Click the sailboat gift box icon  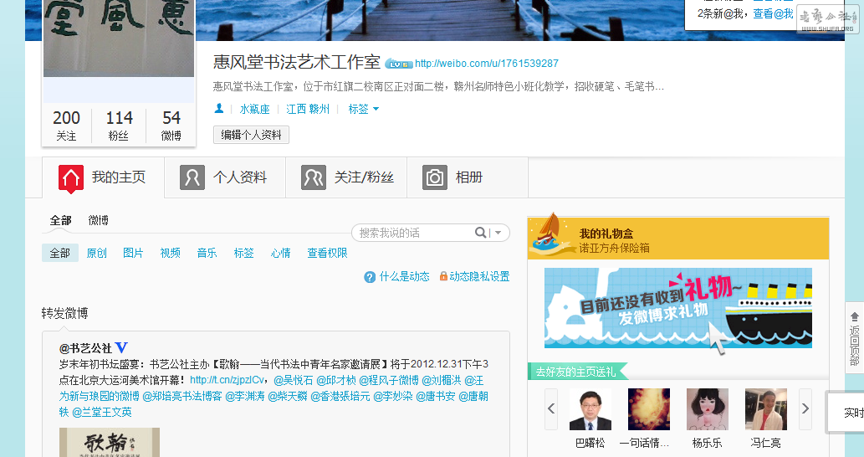click(552, 234)
